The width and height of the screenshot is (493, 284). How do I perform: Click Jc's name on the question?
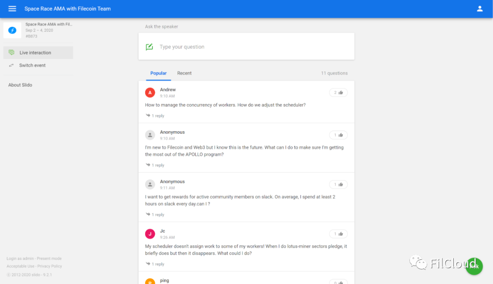pyautogui.click(x=163, y=231)
